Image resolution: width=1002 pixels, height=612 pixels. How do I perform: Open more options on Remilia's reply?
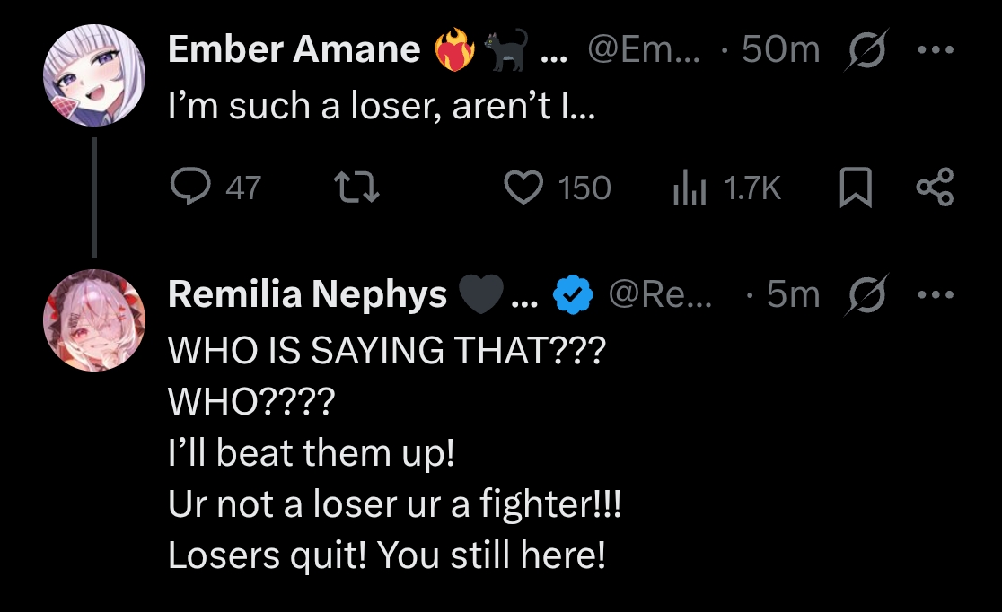[x=935, y=294]
